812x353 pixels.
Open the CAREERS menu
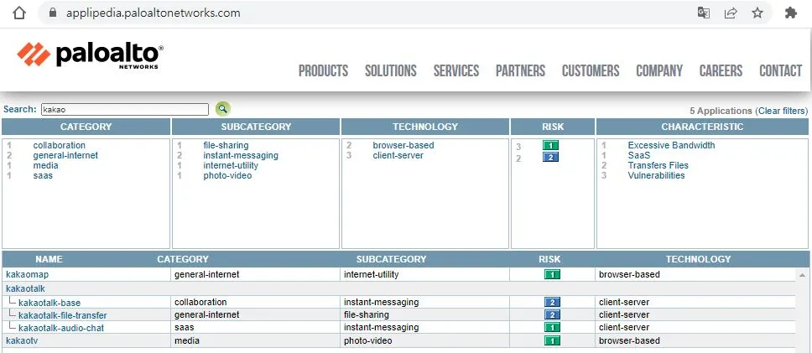pos(721,70)
